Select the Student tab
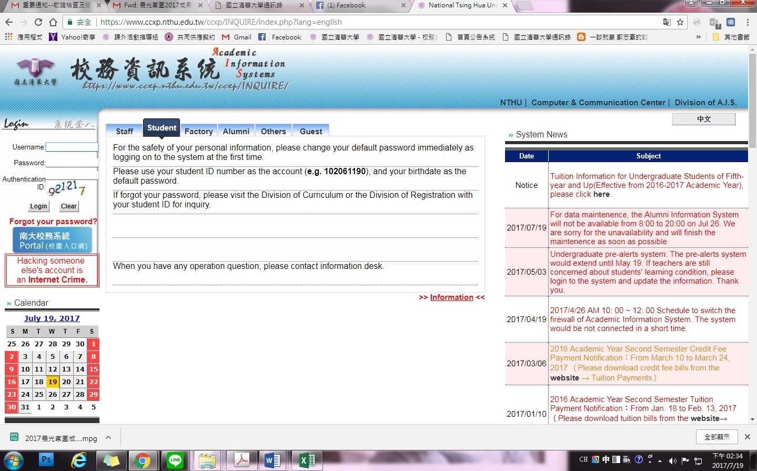Screen dimensions: 757x471 coord(162,128)
